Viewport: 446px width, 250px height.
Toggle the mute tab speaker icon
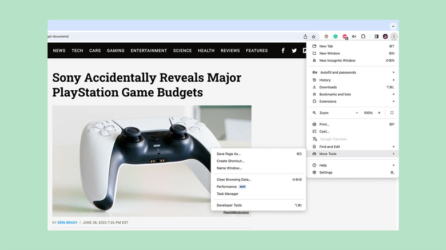click(x=354, y=37)
